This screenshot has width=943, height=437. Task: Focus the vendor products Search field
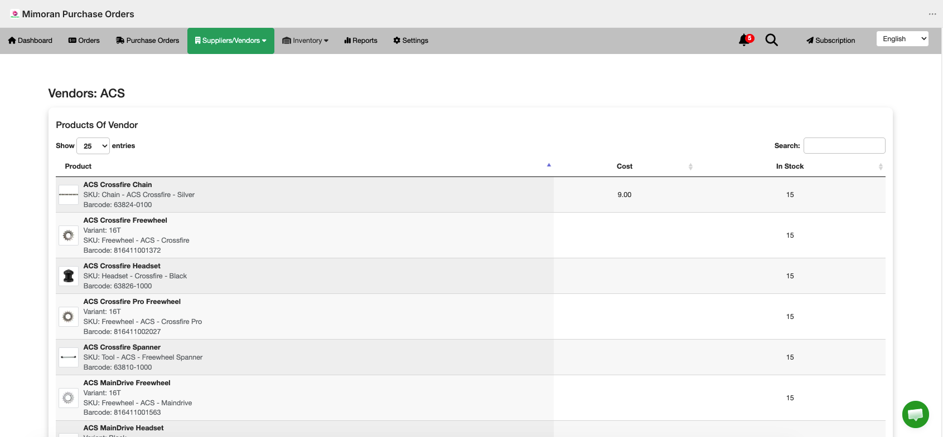point(844,146)
